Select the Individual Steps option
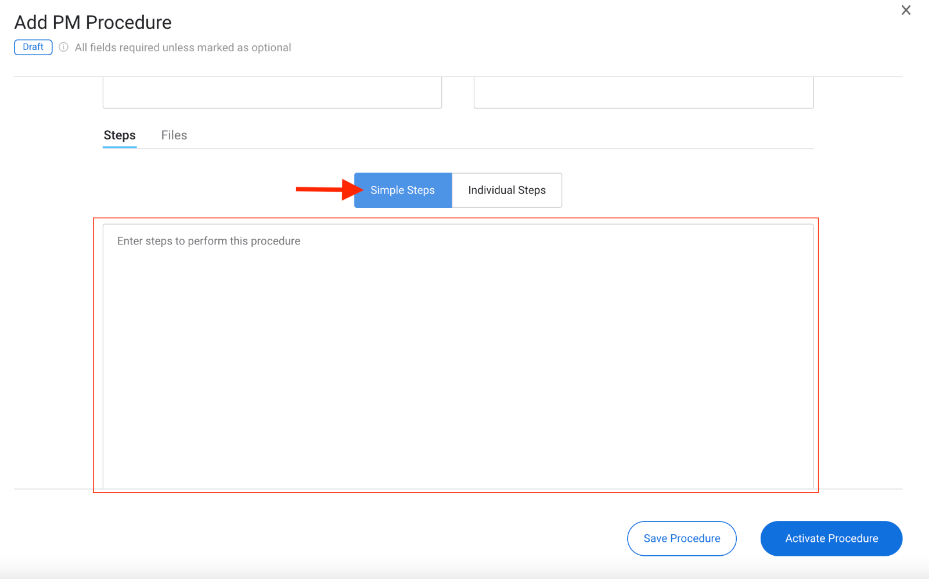929x579 pixels. [507, 190]
